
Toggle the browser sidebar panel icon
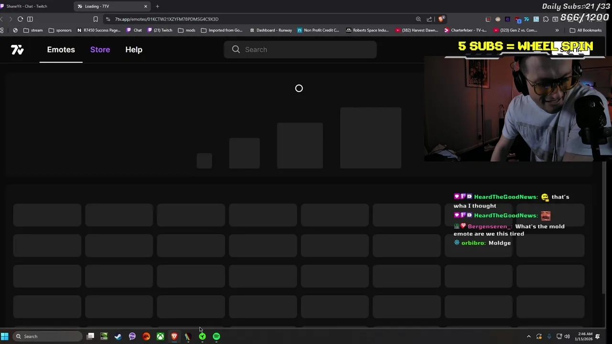pos(30,19)
